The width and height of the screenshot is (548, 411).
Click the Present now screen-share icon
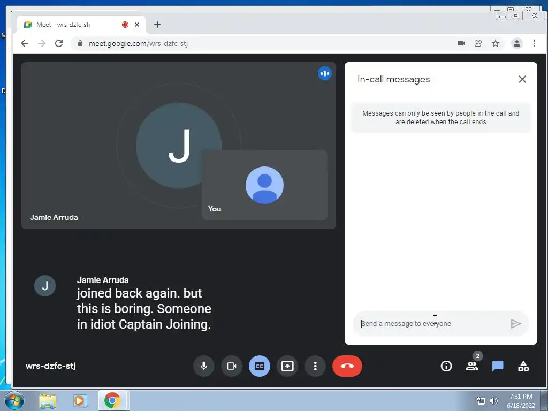pyautogui.click(x=287, y=366)
